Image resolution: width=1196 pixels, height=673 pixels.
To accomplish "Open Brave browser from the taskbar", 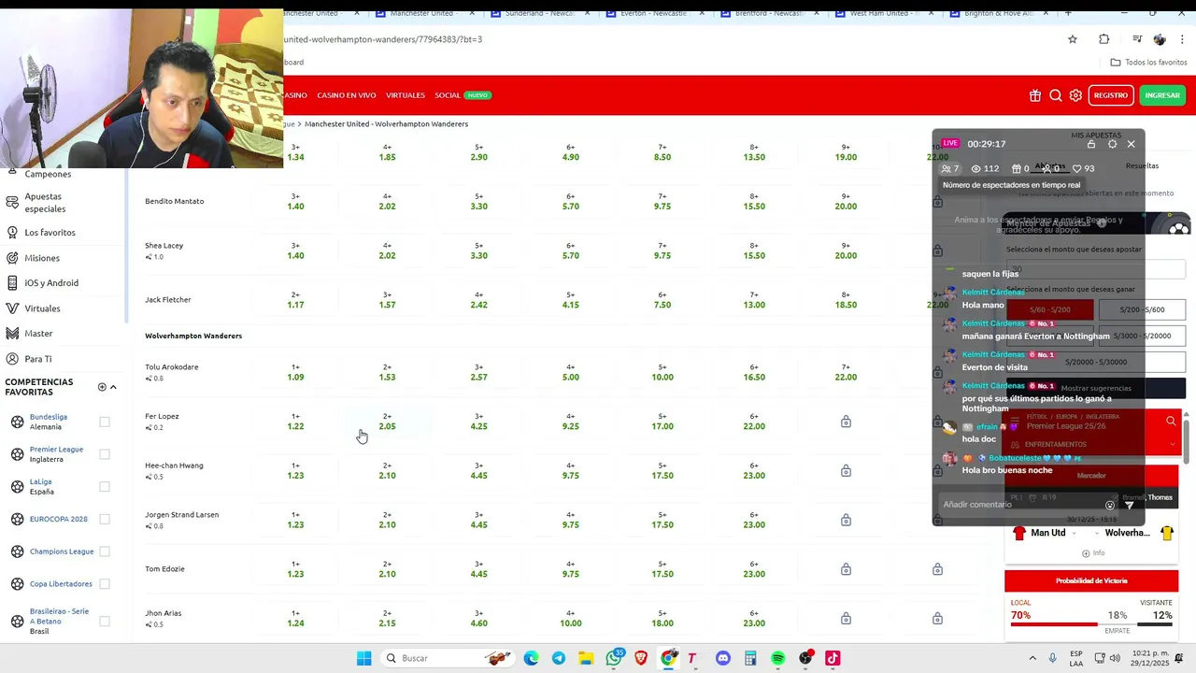I will point(641,658).
